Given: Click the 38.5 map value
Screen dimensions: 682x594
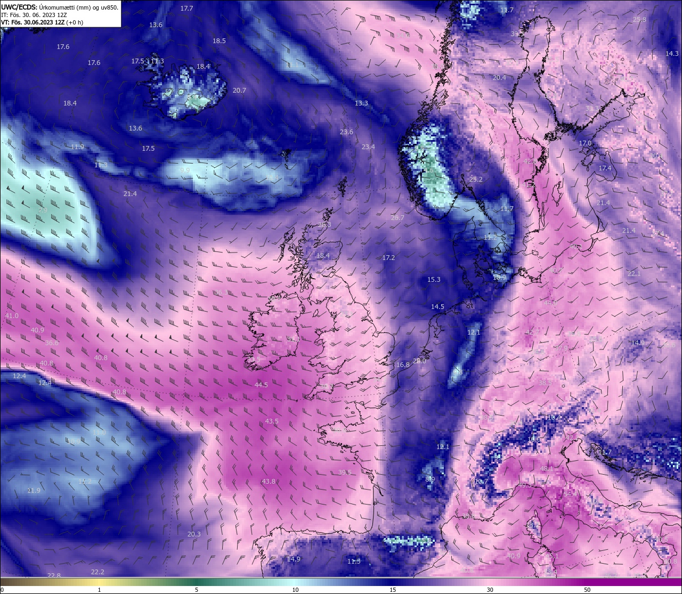Looking at the screenshot, I should [545, 383].
